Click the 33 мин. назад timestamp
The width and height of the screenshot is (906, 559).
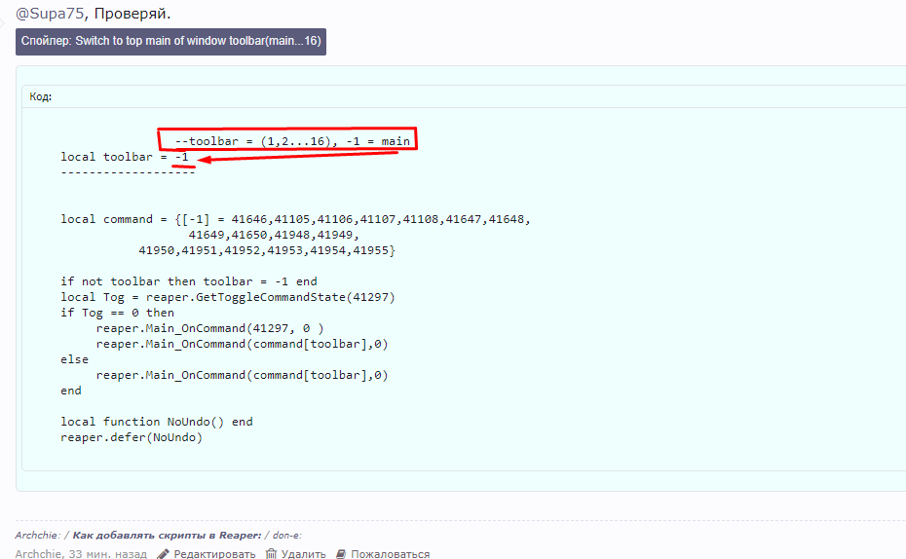(107, 554)
